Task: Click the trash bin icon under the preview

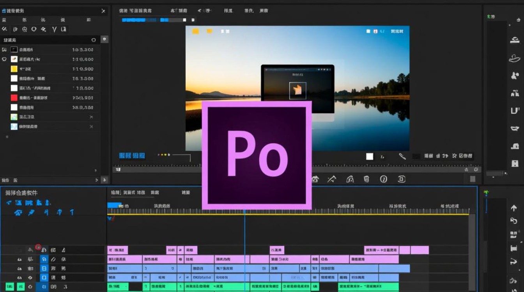Action: click(x=366, y=179)
